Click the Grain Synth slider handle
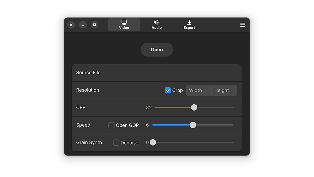Screen dimensions: 314x177 click(x=153, y=142)
